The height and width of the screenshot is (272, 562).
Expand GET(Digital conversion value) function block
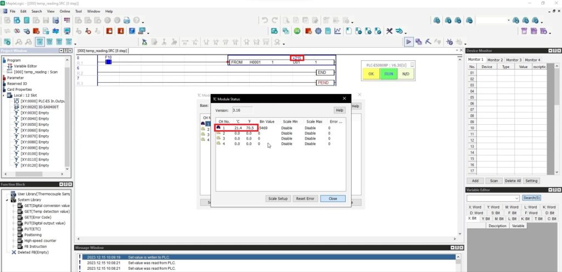click(x=14, y=206)
